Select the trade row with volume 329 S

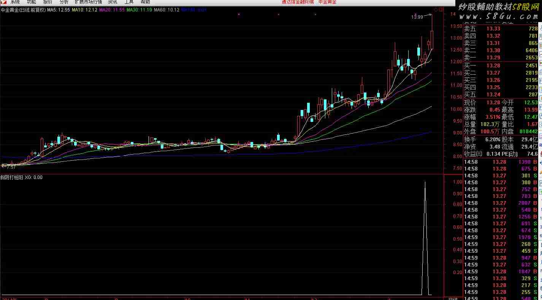(501, 278)
